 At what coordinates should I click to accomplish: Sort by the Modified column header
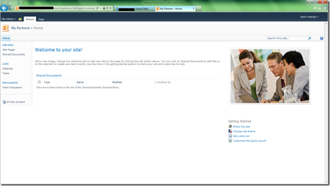(x=117, y=82)
